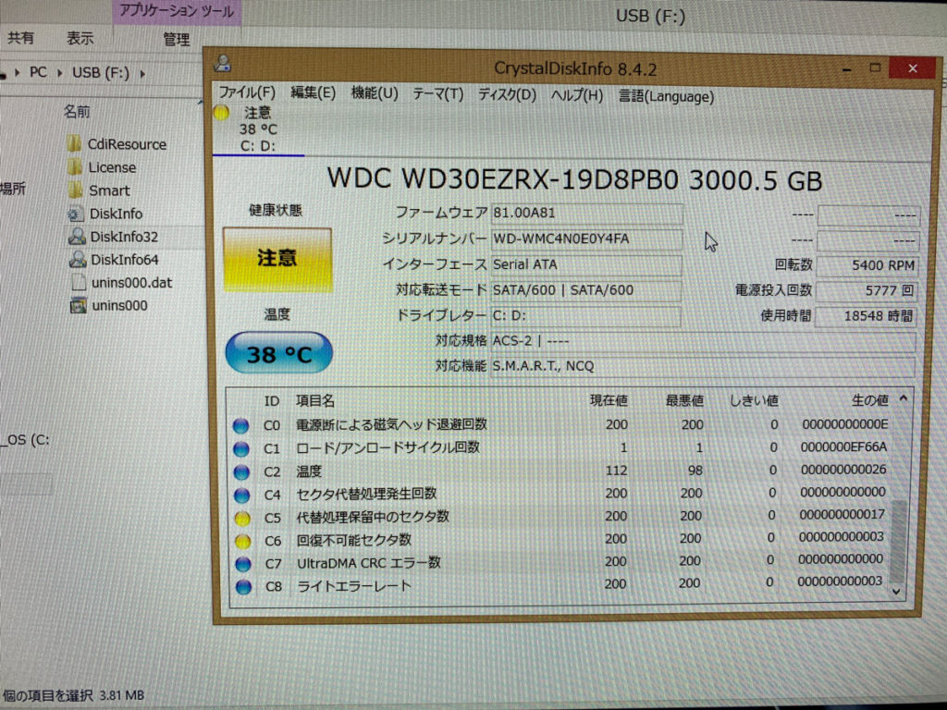Open the ファイル(F) menu
Image resolution: width=947 pixels, height=710 pixels.
pyautogui.click(x=246, y=93)
